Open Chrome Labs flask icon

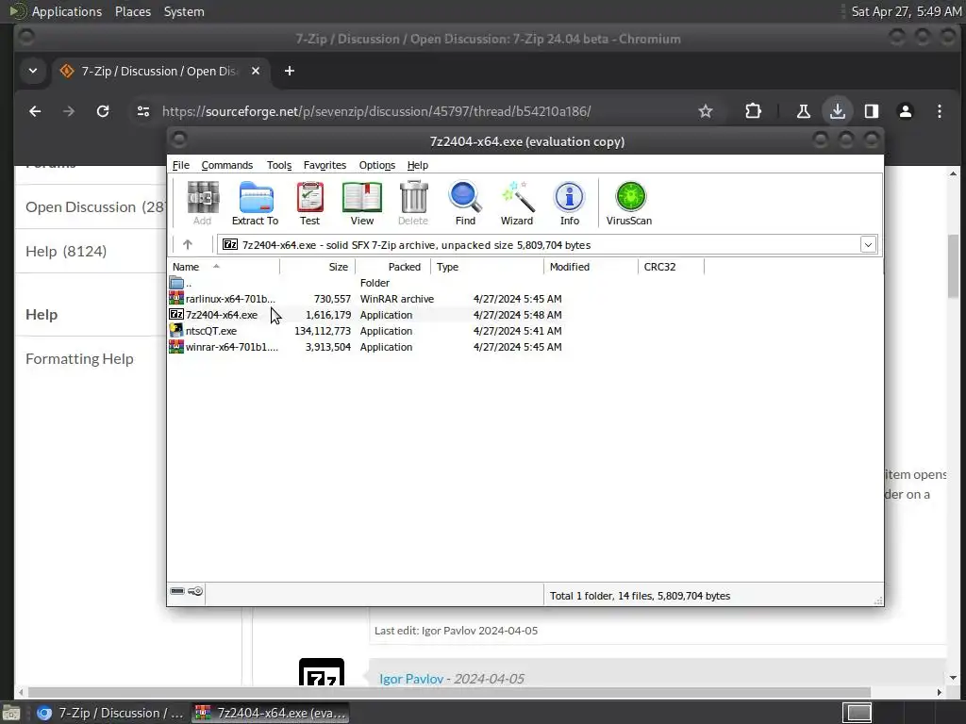click(x=804, y=111)
